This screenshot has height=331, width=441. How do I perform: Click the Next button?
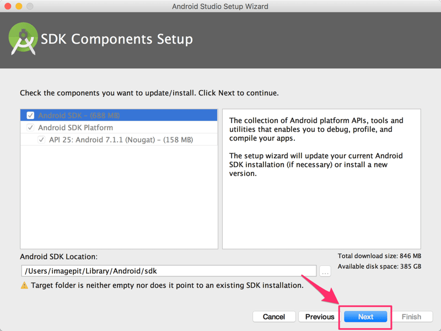pos(365,317)
